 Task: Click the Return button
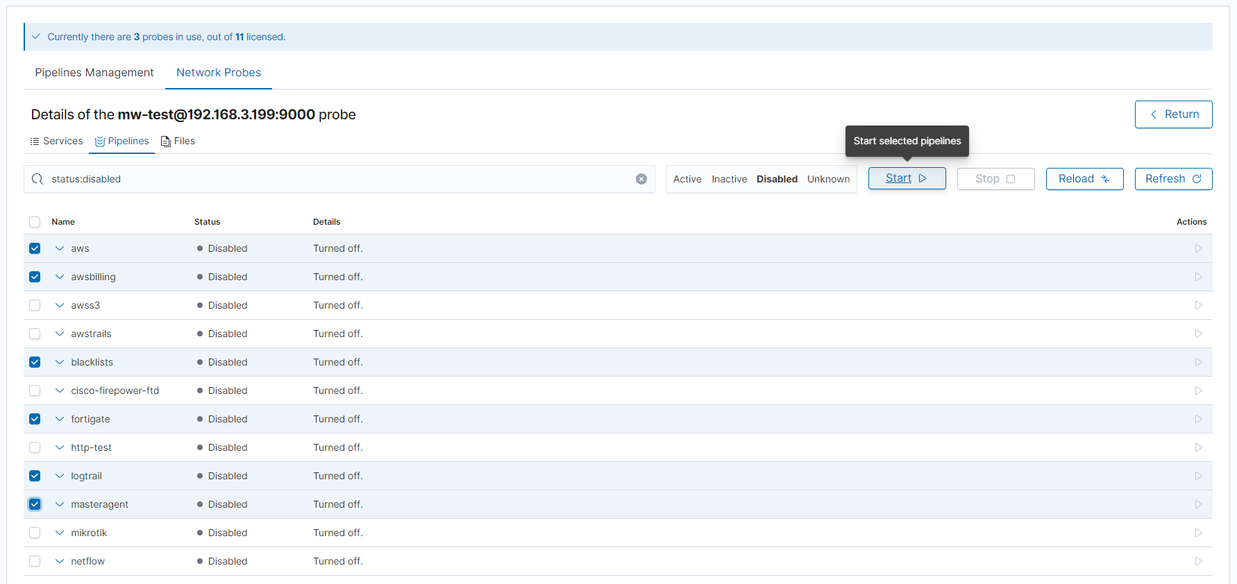(1173, 114)
